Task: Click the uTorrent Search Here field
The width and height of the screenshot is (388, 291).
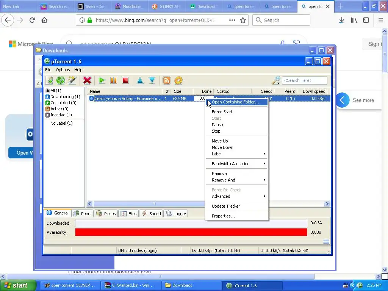Action: [304, 80]
